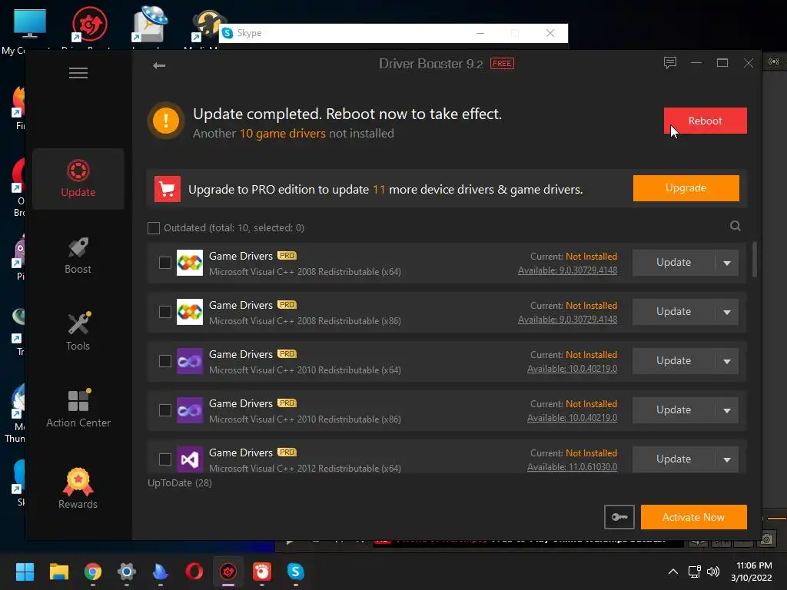Open Available 11.0.61030.0 link for 2012 x64
Screen dimensions: 787x590
[572, 467]
